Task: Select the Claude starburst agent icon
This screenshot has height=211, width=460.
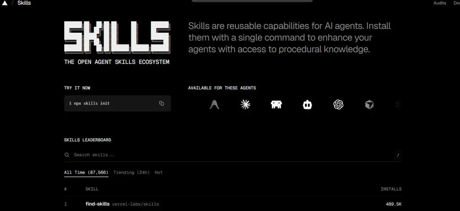Action: [245, 105]
